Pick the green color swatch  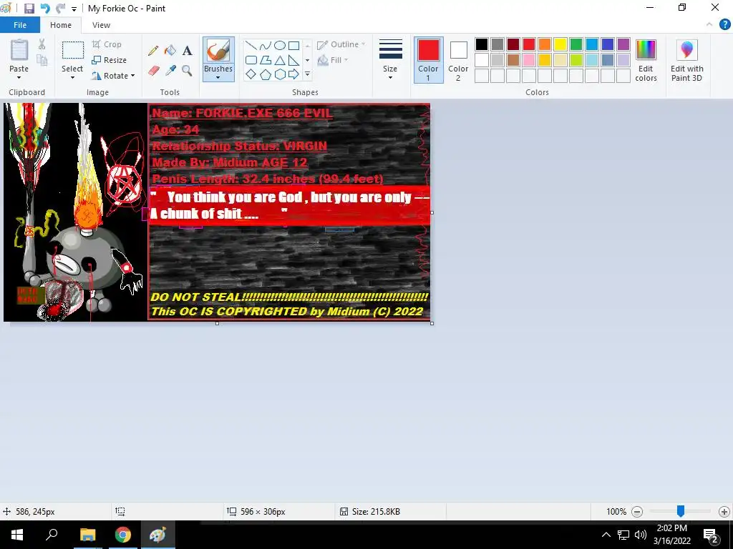coord(576,44)
